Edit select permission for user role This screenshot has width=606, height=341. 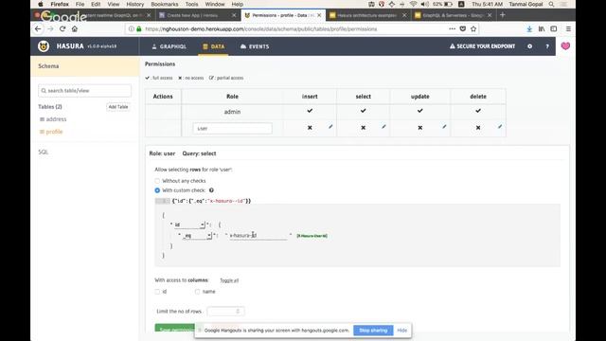[x=383, y=126]
